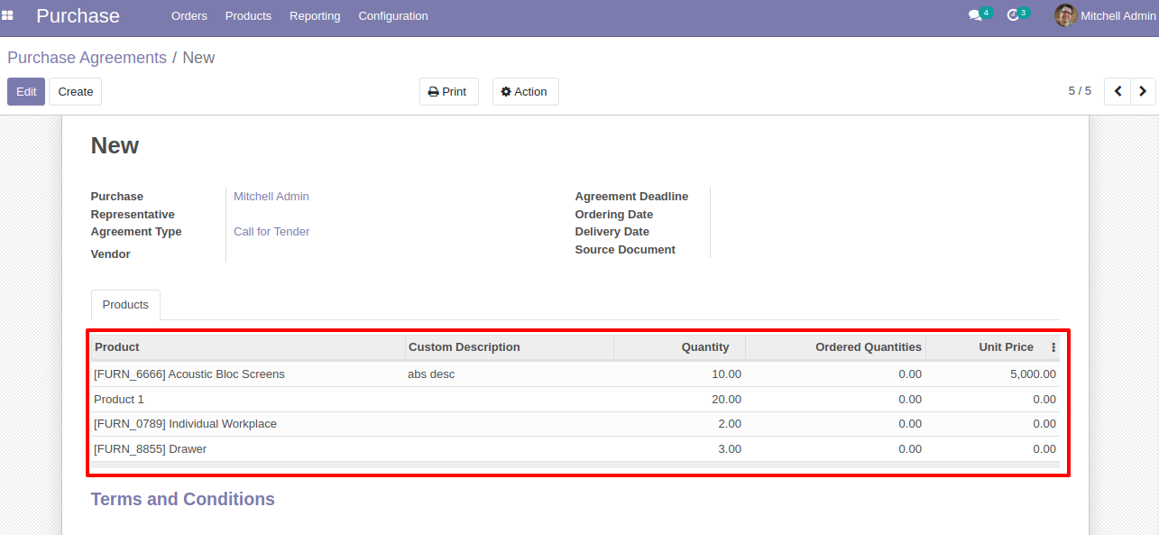Click the Edit button

pyautogui.click(x=26, y=91)
